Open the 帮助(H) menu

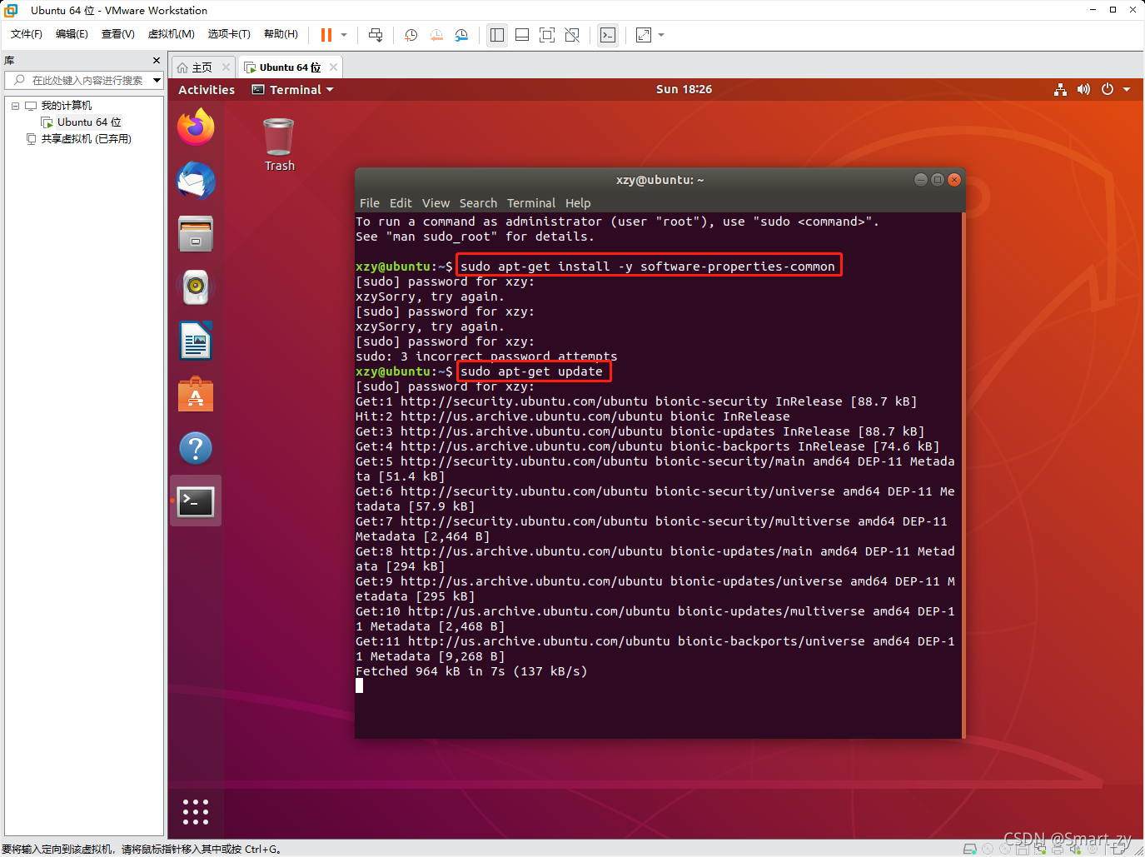tap(281, 34)
